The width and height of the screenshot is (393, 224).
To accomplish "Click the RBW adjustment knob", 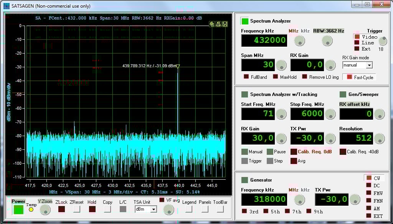I will 327,41.
